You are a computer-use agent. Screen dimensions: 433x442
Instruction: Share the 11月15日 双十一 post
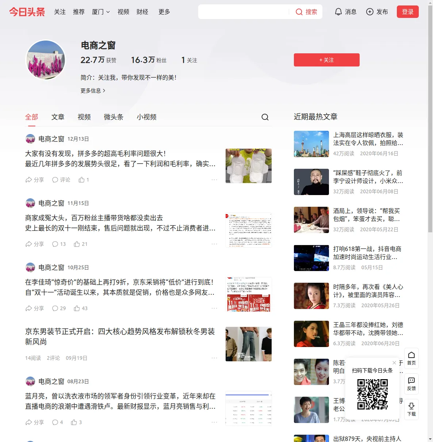click(35, 244)
